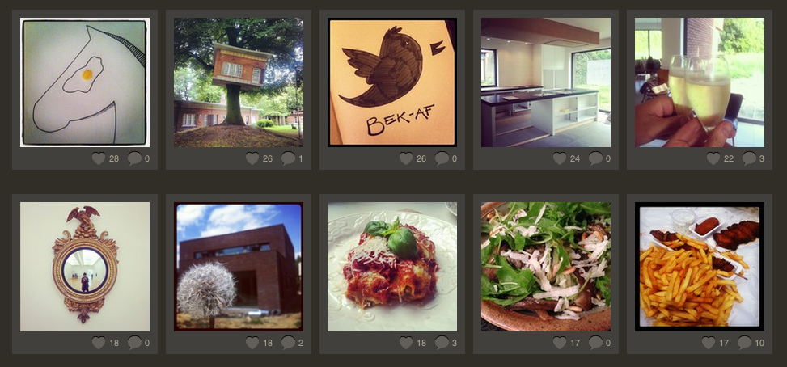This screenshot has height=367, width=787.
Task: Open the arugula salad photo
Action: 546,267
